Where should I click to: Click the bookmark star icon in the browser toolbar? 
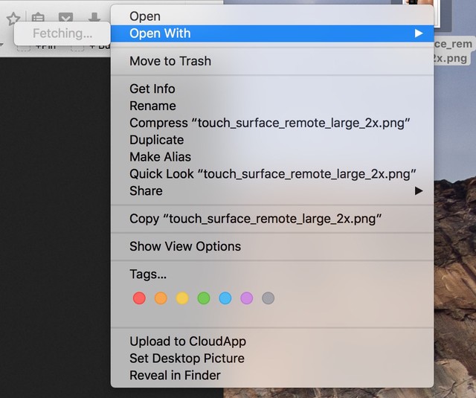13,17
